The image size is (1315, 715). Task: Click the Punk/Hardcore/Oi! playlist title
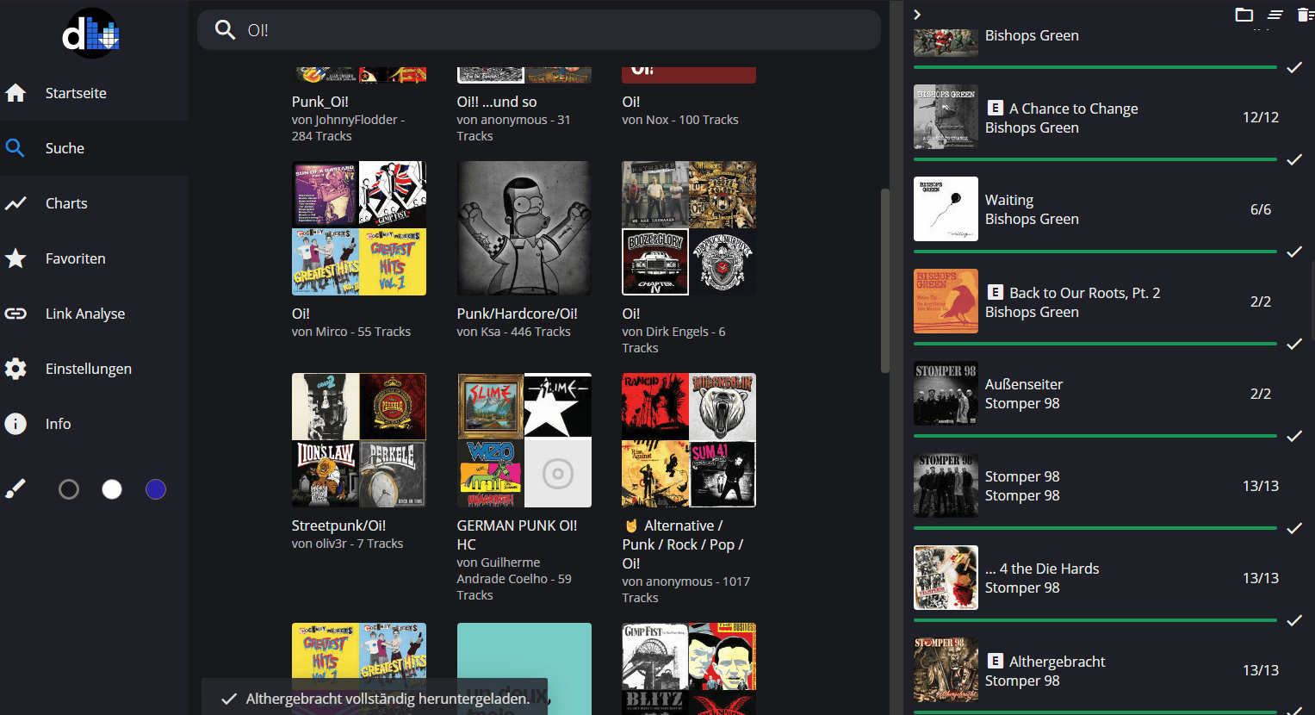point(518,314)
